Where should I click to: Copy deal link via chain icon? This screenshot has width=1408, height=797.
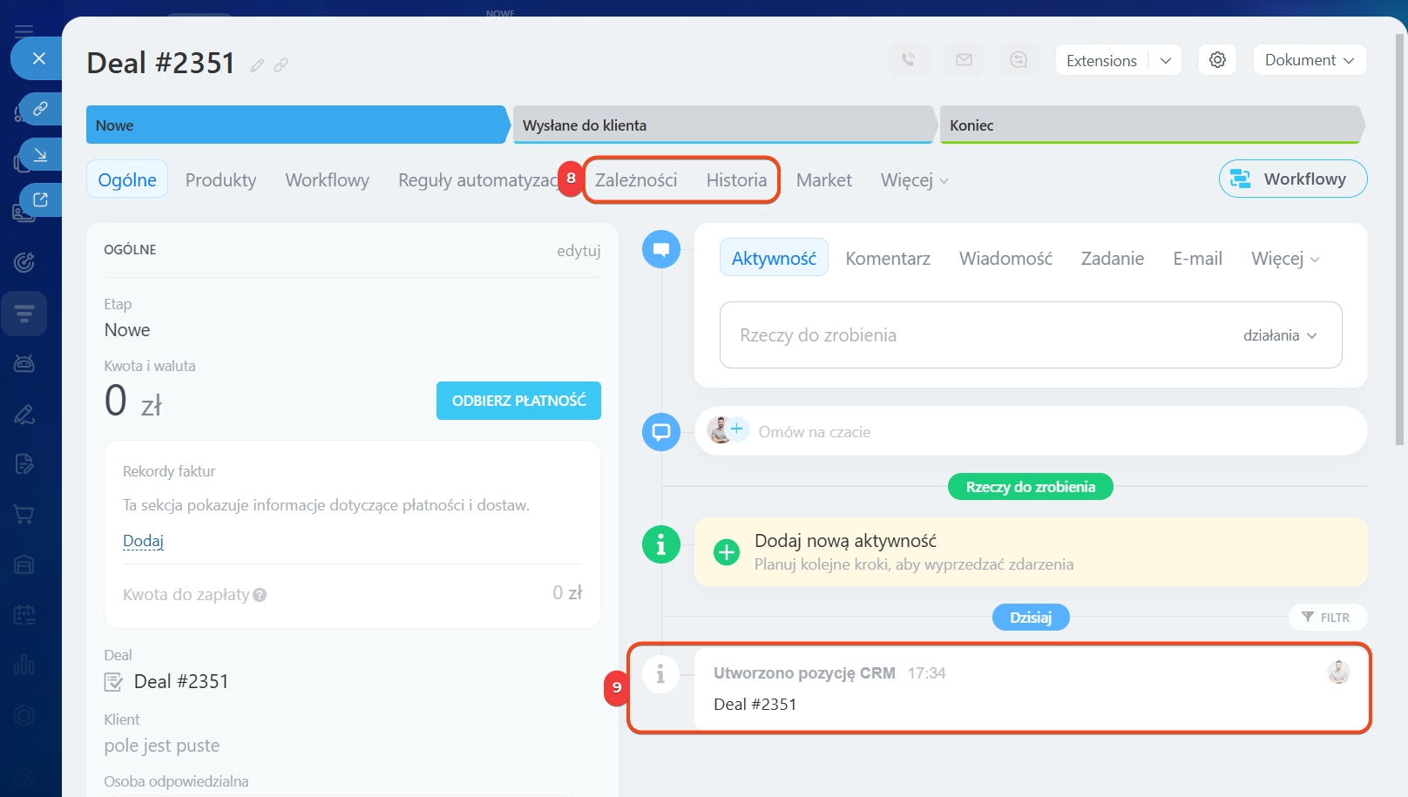[281, 65]
